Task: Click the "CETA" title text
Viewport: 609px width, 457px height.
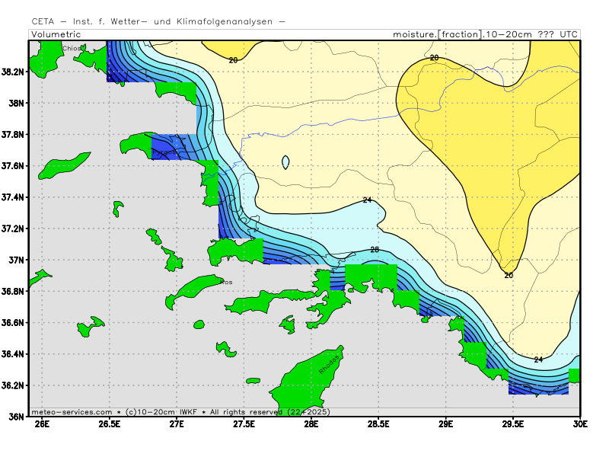Action: pos(43,21)
